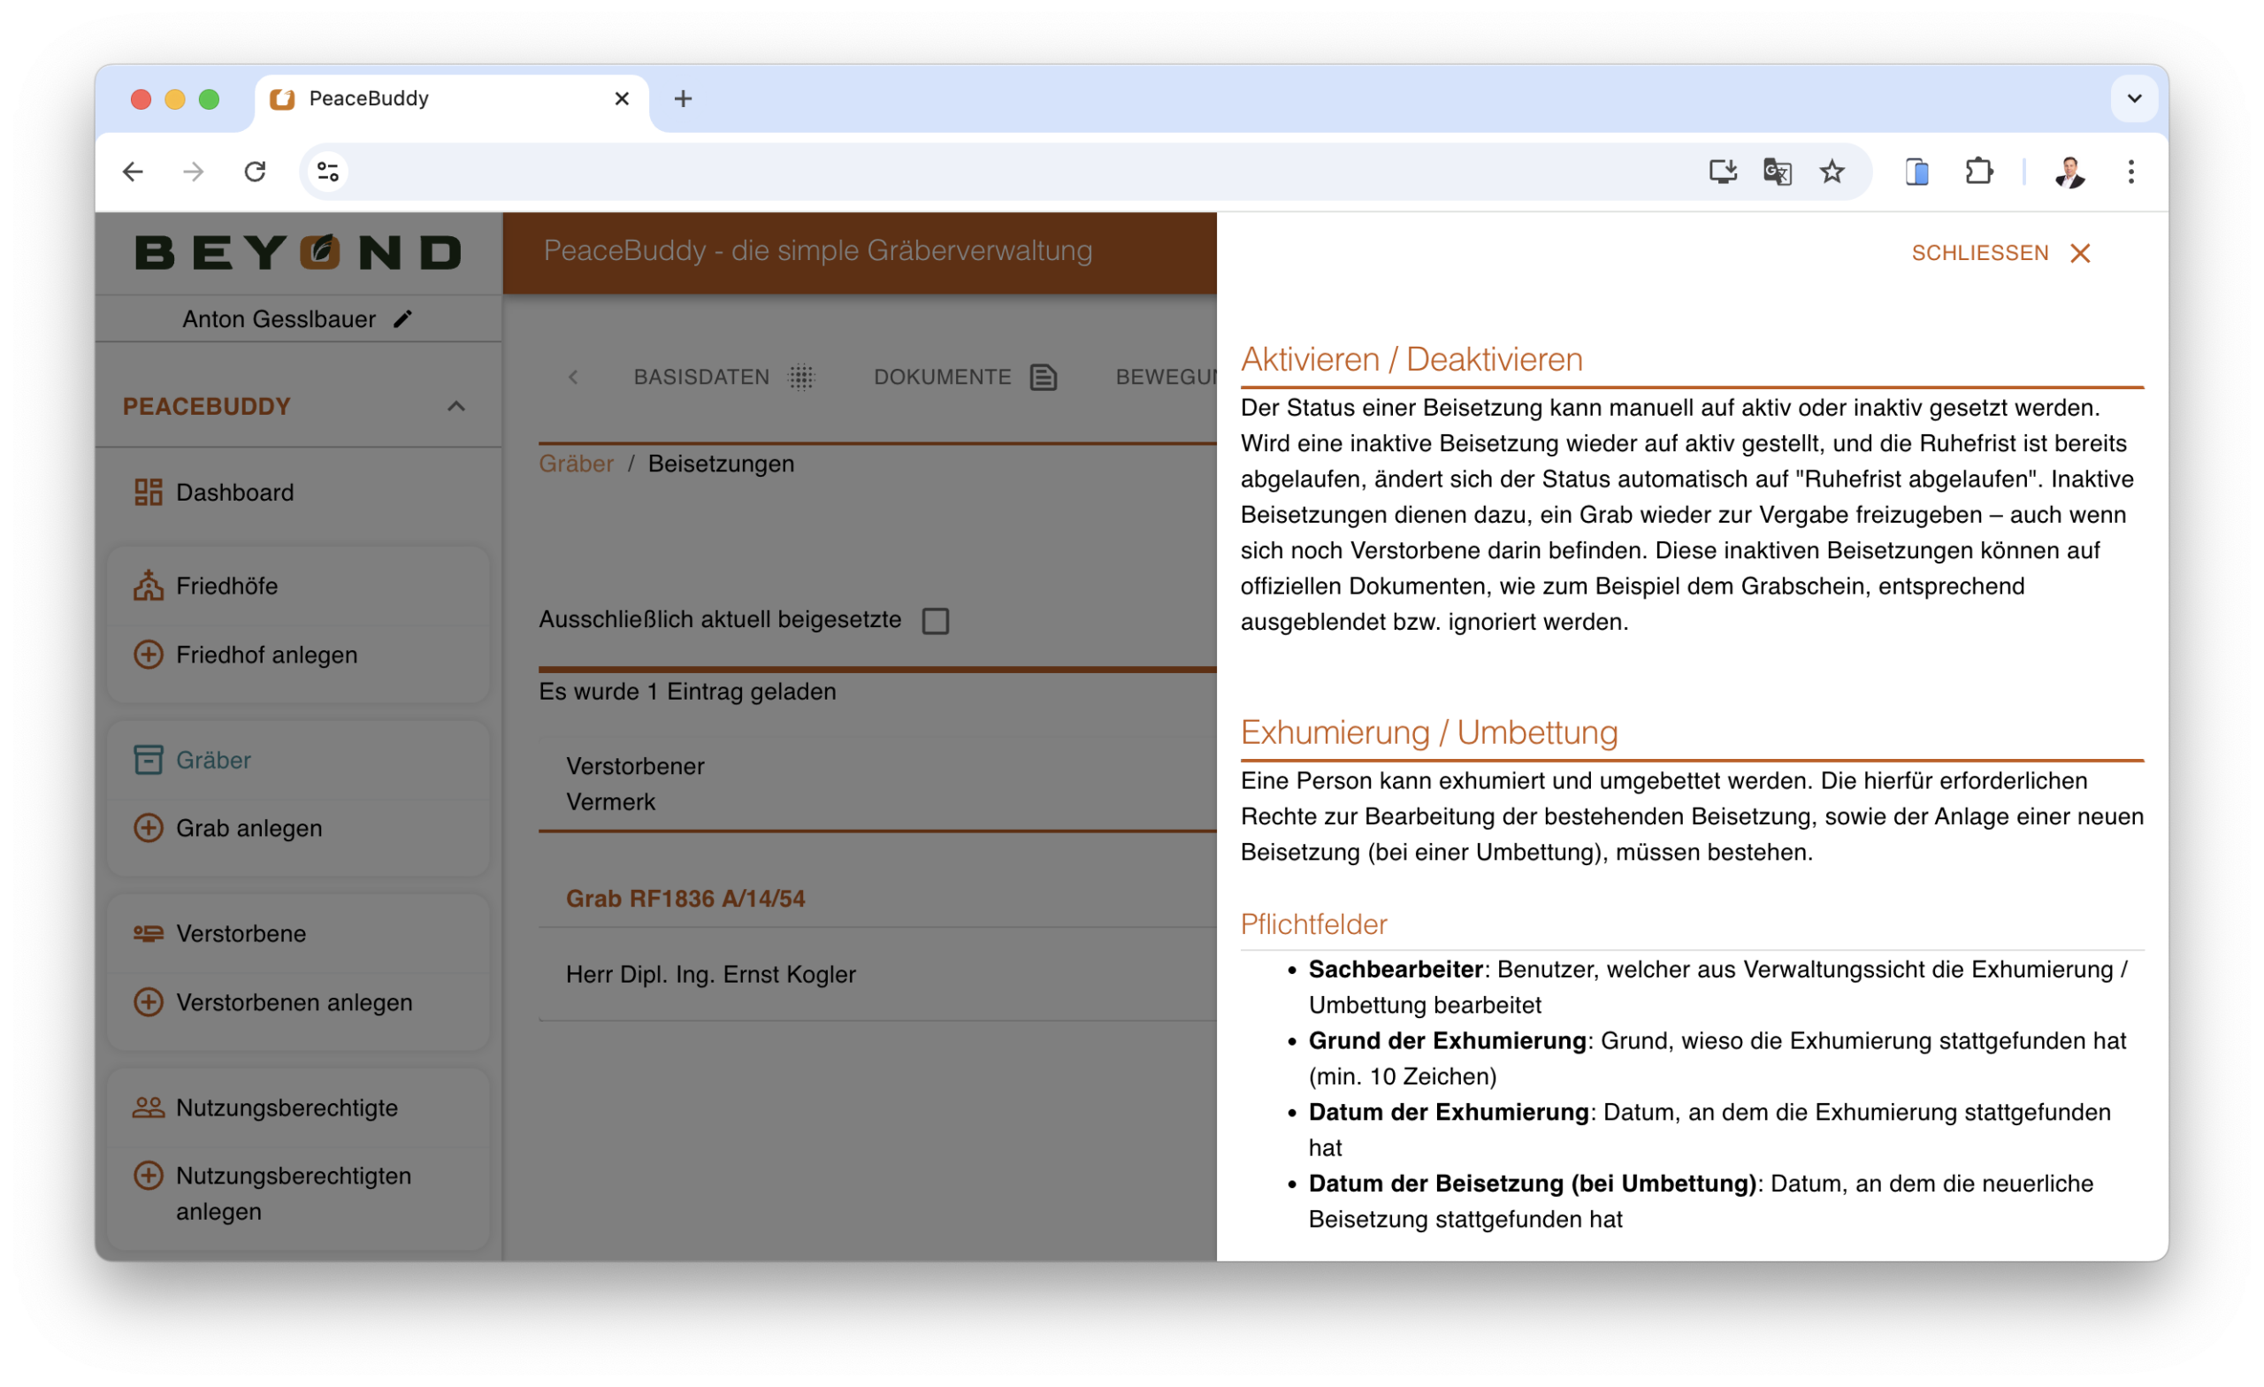The image size is (2264, 1387).
Task: Bookmark this page with star icon
Action: [1832, 172]
